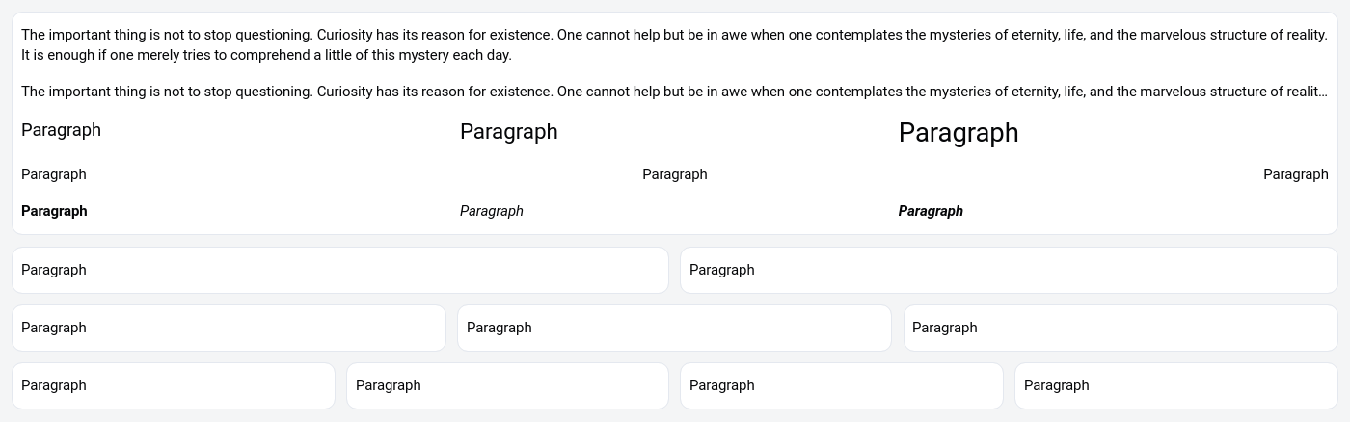1350x422 pixels.
Task: Select the third card in the four-column row
Action: tap(841, 385)
